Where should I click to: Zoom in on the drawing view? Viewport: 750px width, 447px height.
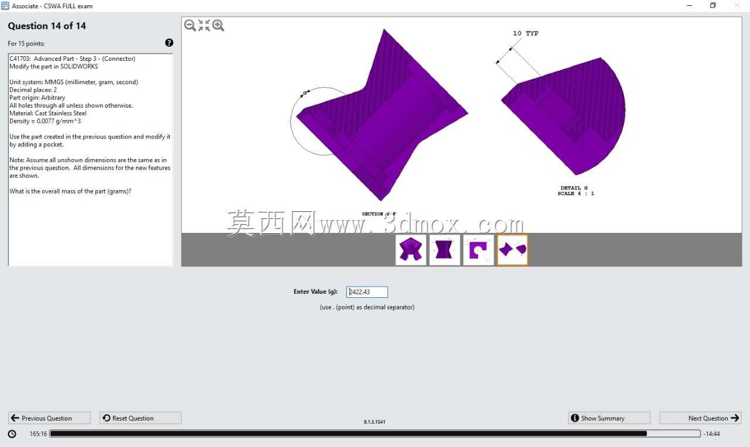219,25
